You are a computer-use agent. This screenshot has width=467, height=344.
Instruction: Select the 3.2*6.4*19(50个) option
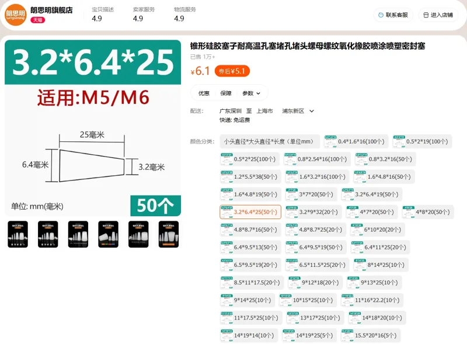point(371,194)
